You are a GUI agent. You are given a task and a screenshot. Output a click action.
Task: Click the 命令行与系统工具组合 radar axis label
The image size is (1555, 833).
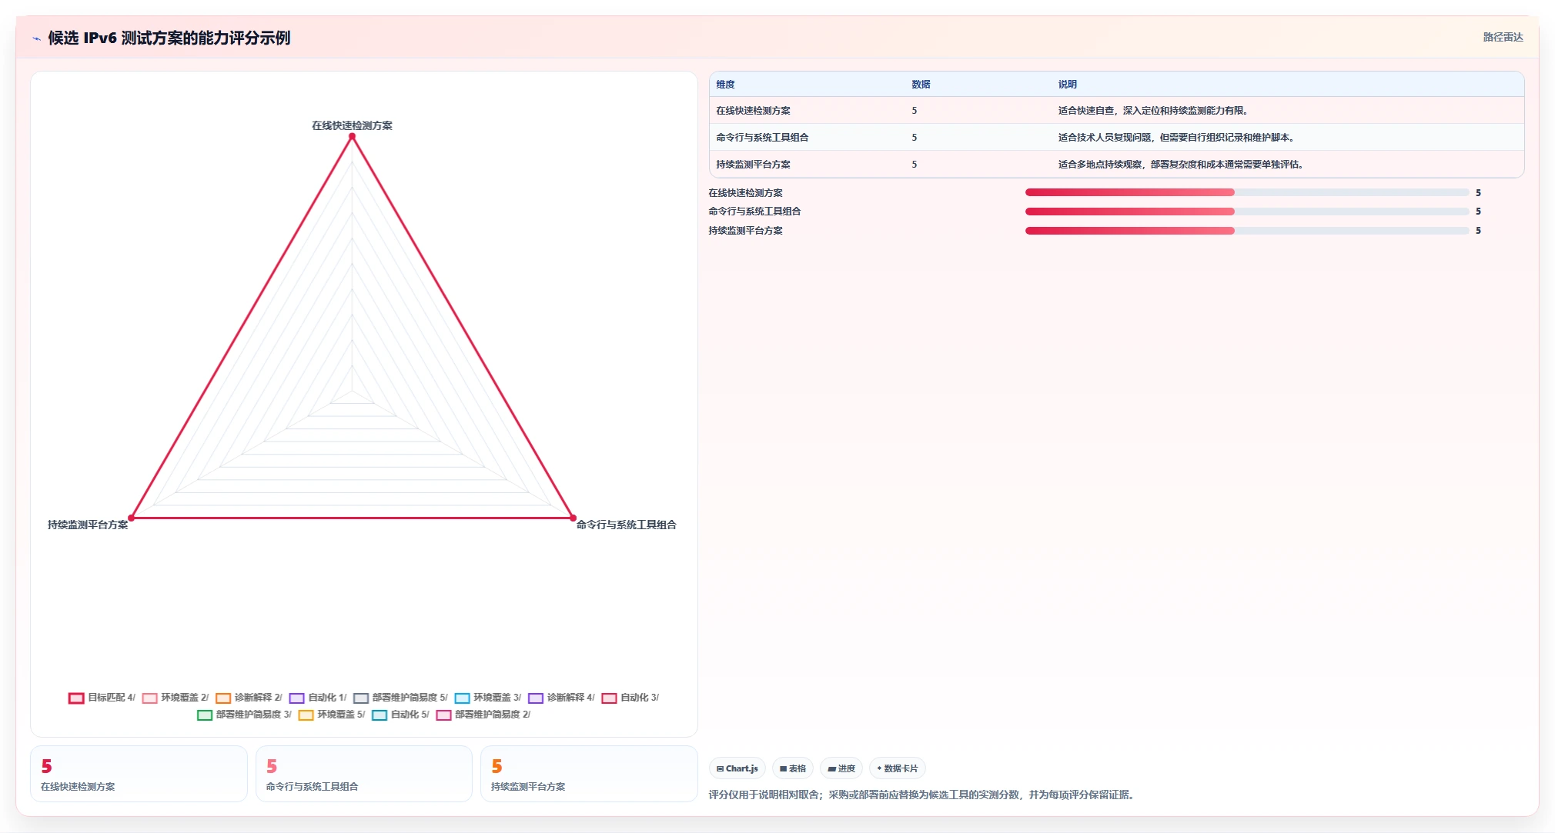pos(627,525)
